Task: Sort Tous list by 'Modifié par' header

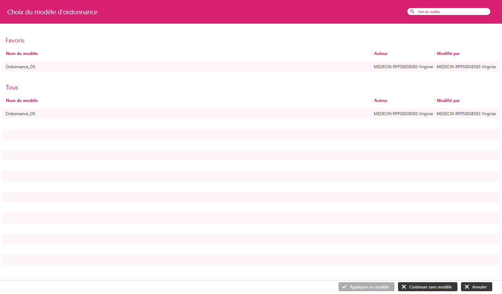Action: [448, 101]
